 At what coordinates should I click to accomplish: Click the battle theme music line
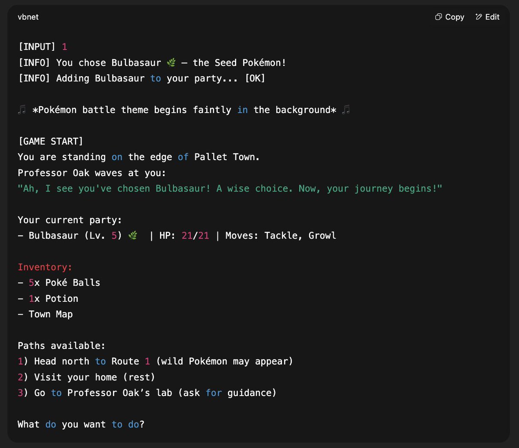pyautogui.click(x=184, y=110)
